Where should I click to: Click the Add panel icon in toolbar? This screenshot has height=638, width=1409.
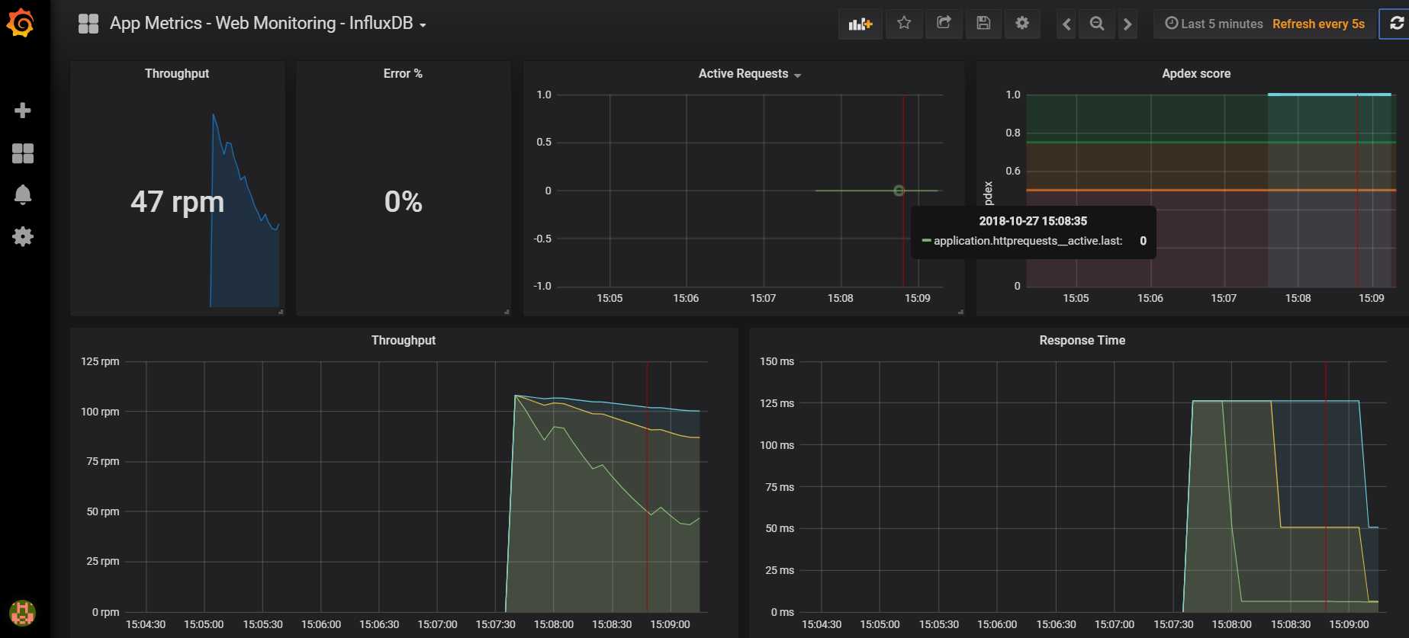860,24
